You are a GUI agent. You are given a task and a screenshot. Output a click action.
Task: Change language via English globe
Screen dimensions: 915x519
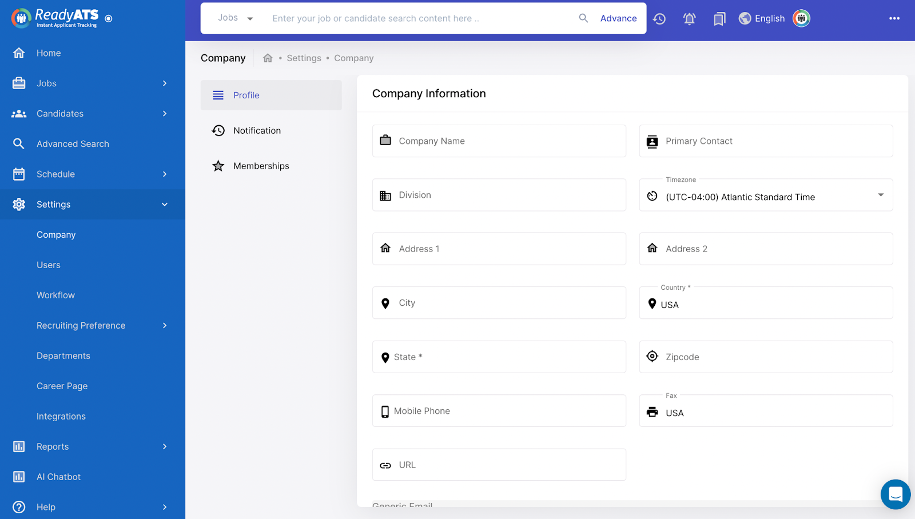(762, 18)
